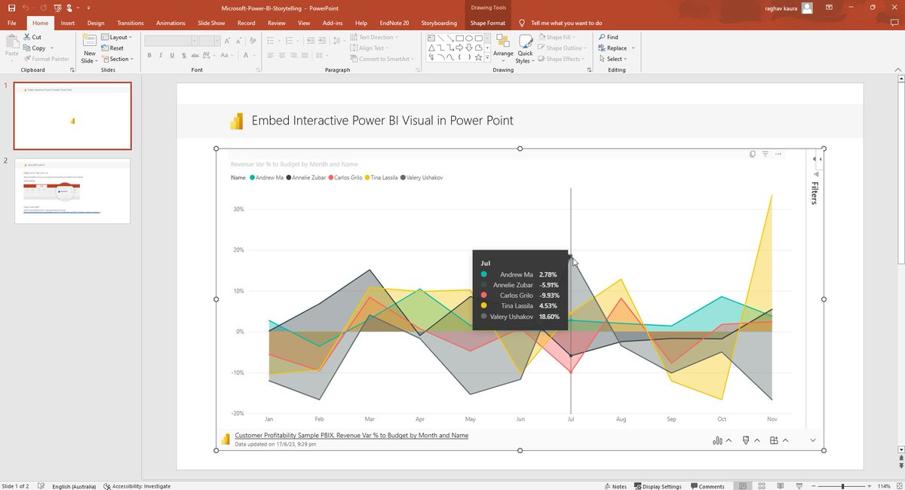Open the Section dropdown
Image resolution: width=905 pixels, height=490 pixels.
point(116,59)
